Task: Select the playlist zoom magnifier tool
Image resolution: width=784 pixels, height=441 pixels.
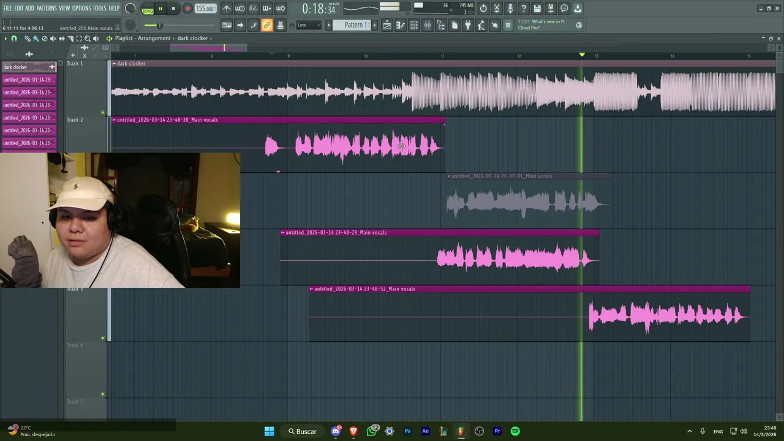Action: tap(88, 38)
